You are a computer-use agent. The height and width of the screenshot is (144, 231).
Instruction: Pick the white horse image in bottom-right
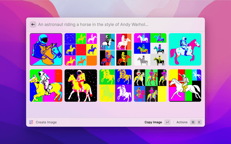pyautogui.click(x=185, y=85)
